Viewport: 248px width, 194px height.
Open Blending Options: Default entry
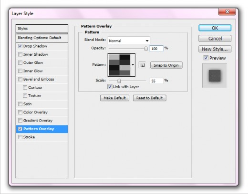(x=42, y=38)
